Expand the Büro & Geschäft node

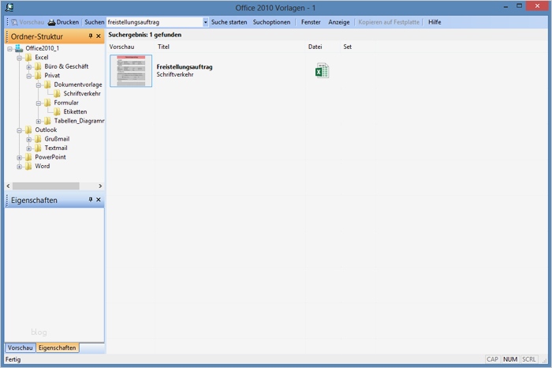coord(29,67)
